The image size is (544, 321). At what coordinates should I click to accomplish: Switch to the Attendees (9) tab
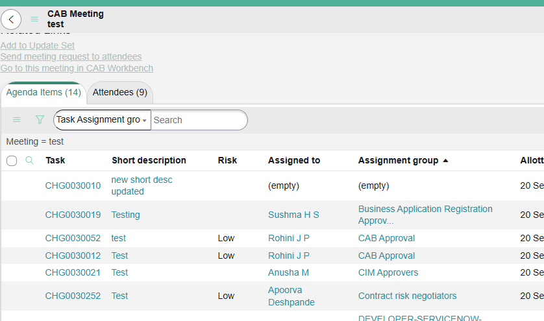(120, 93)
